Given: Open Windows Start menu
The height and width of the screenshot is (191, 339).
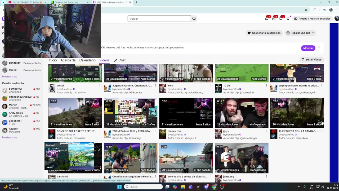Looking at the screenshot, I should [119, 187].
